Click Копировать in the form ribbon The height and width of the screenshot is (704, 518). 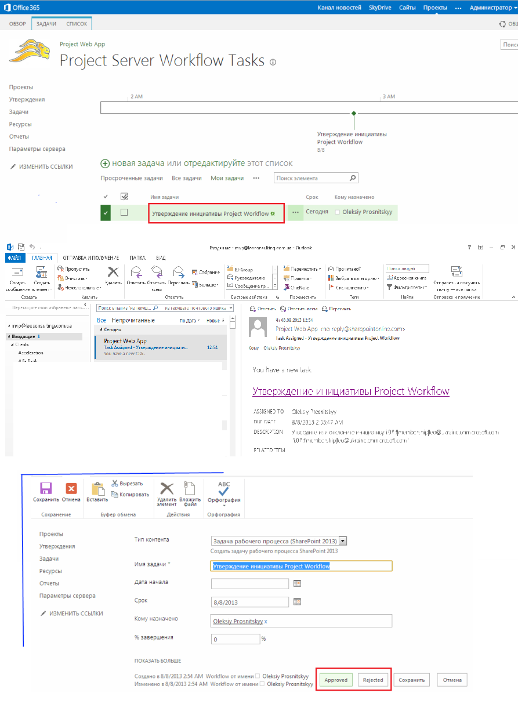click(130, 495)
